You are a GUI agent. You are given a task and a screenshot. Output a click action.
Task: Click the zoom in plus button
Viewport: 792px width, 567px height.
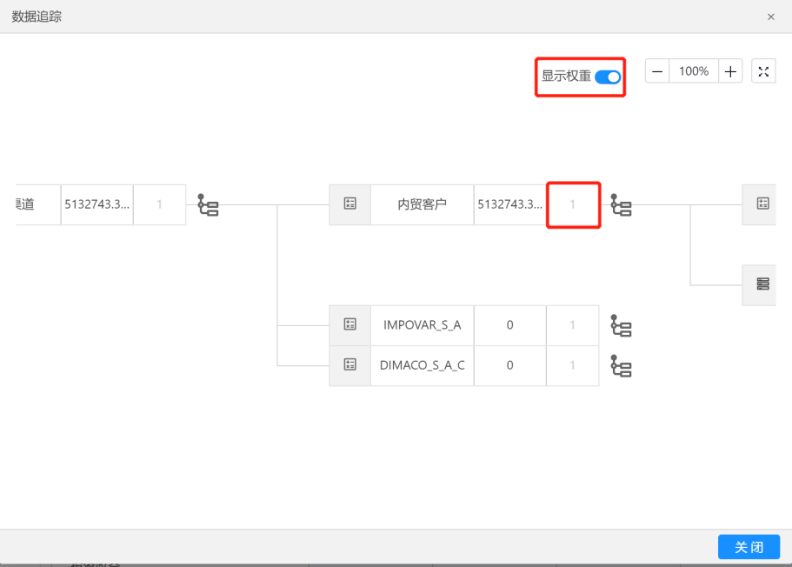click(730, 71)
